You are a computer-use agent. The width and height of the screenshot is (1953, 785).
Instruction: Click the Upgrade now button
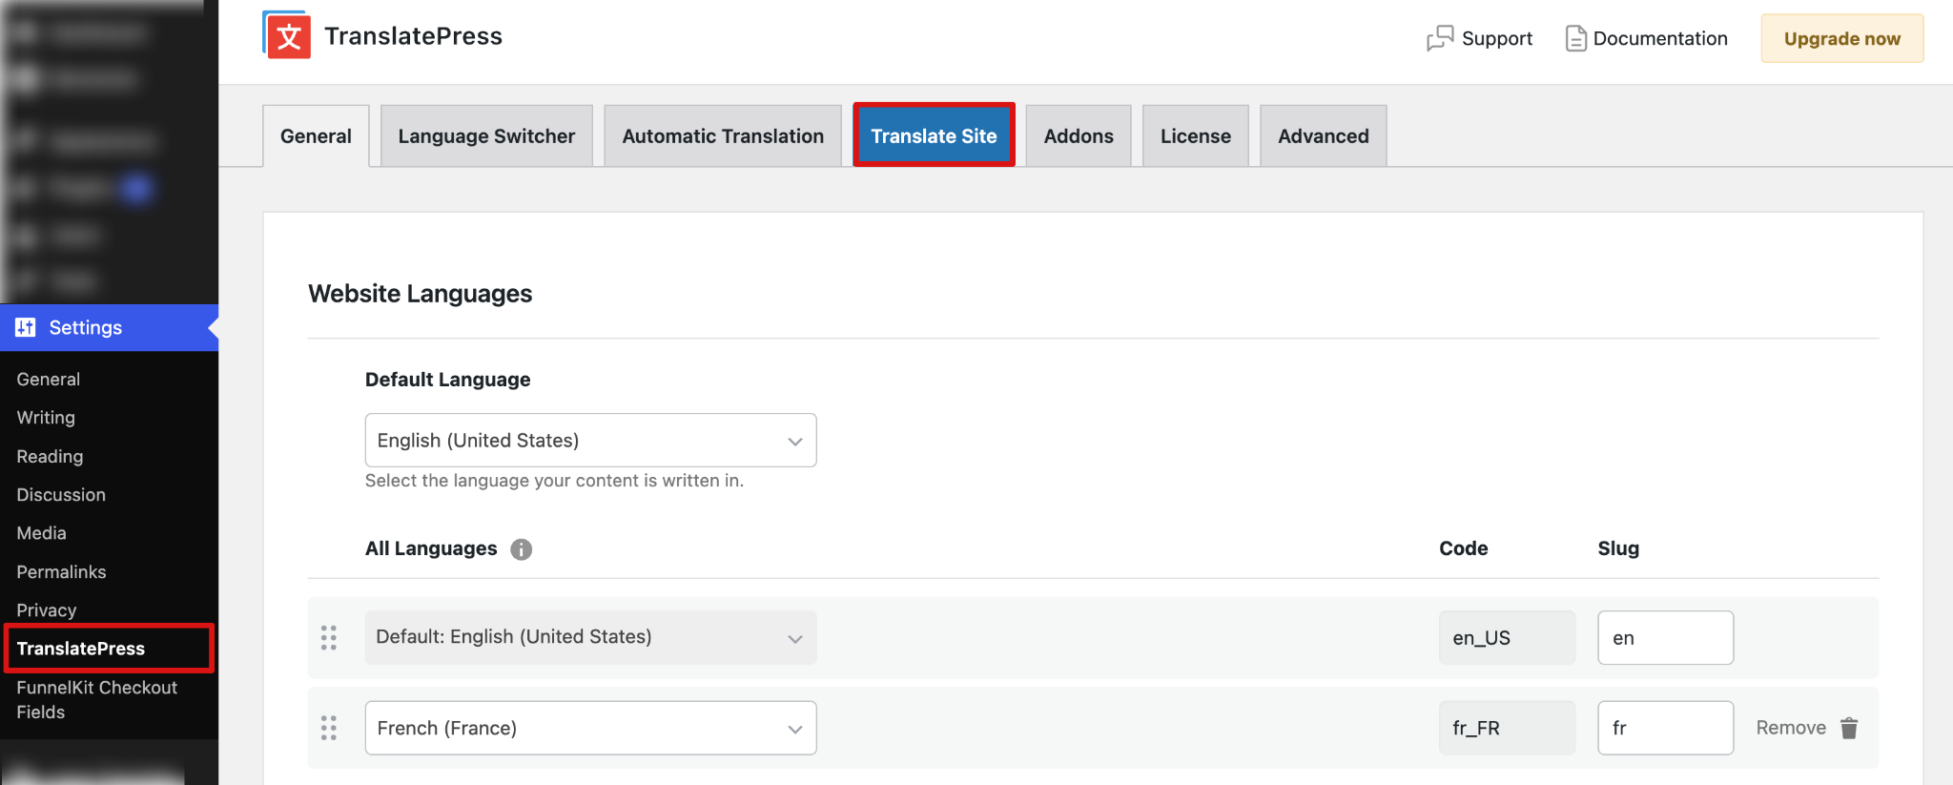[x=1842, y=39]
